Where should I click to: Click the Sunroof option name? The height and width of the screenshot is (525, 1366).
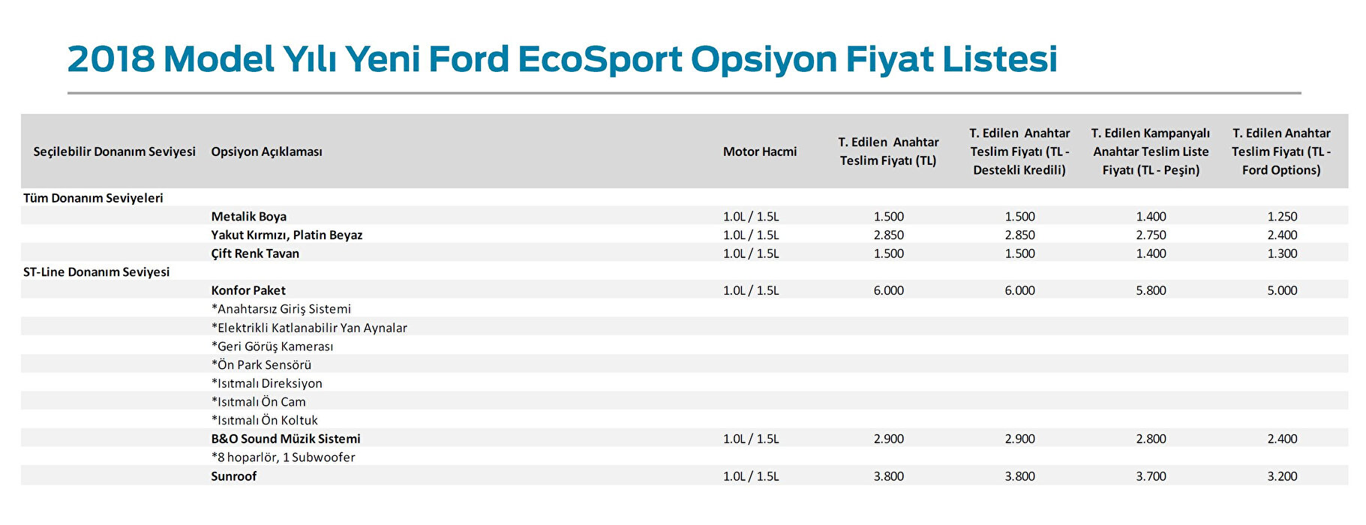[233, 476]
